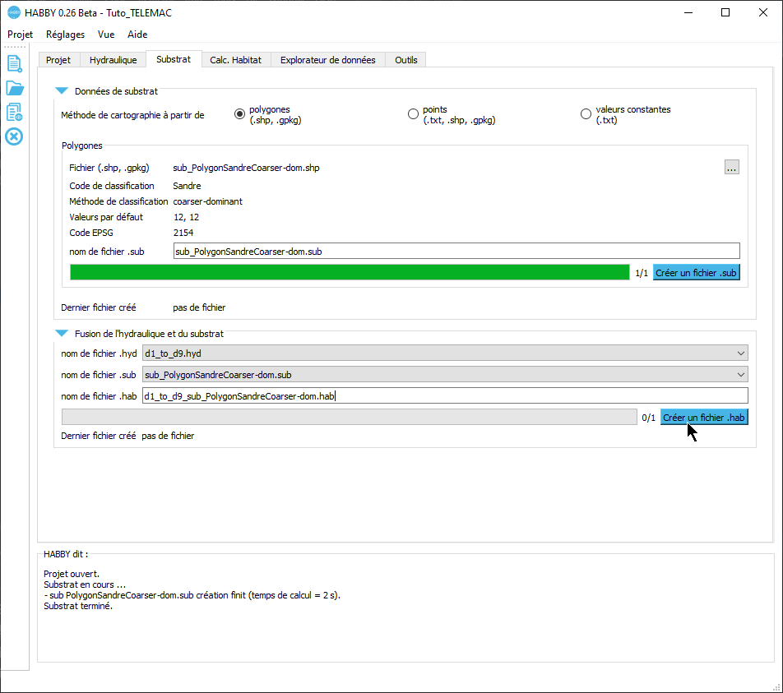Click the view project files eye icon
The height and width of the screenshot is (693, 783).
[x=14, y=112]
